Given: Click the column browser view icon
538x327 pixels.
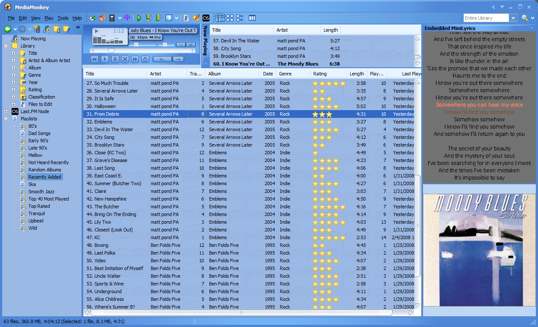Looking at the screenshot, I should coord(252,18).
